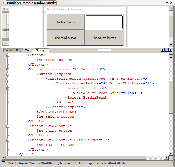Click the XAML horizontal scrollbar thumb
This screenshot has height=167, width=175.
(x=76, y=158)
